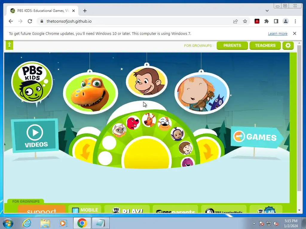The height and width of the screenshot is (229, 306).
Task: Expand the tab search dropdown arrow
Action: (x=267, y=11)
